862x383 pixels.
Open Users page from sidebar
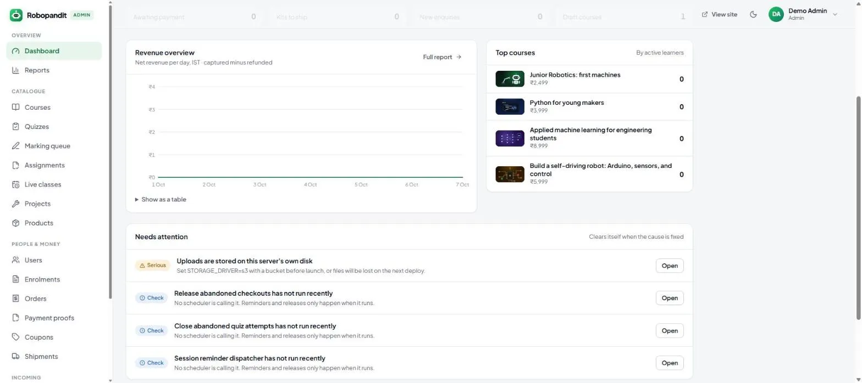pos(54,260)
